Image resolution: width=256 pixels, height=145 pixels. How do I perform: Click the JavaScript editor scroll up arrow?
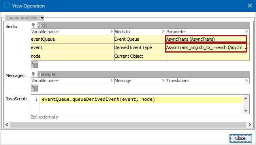[x=246, y=98]
